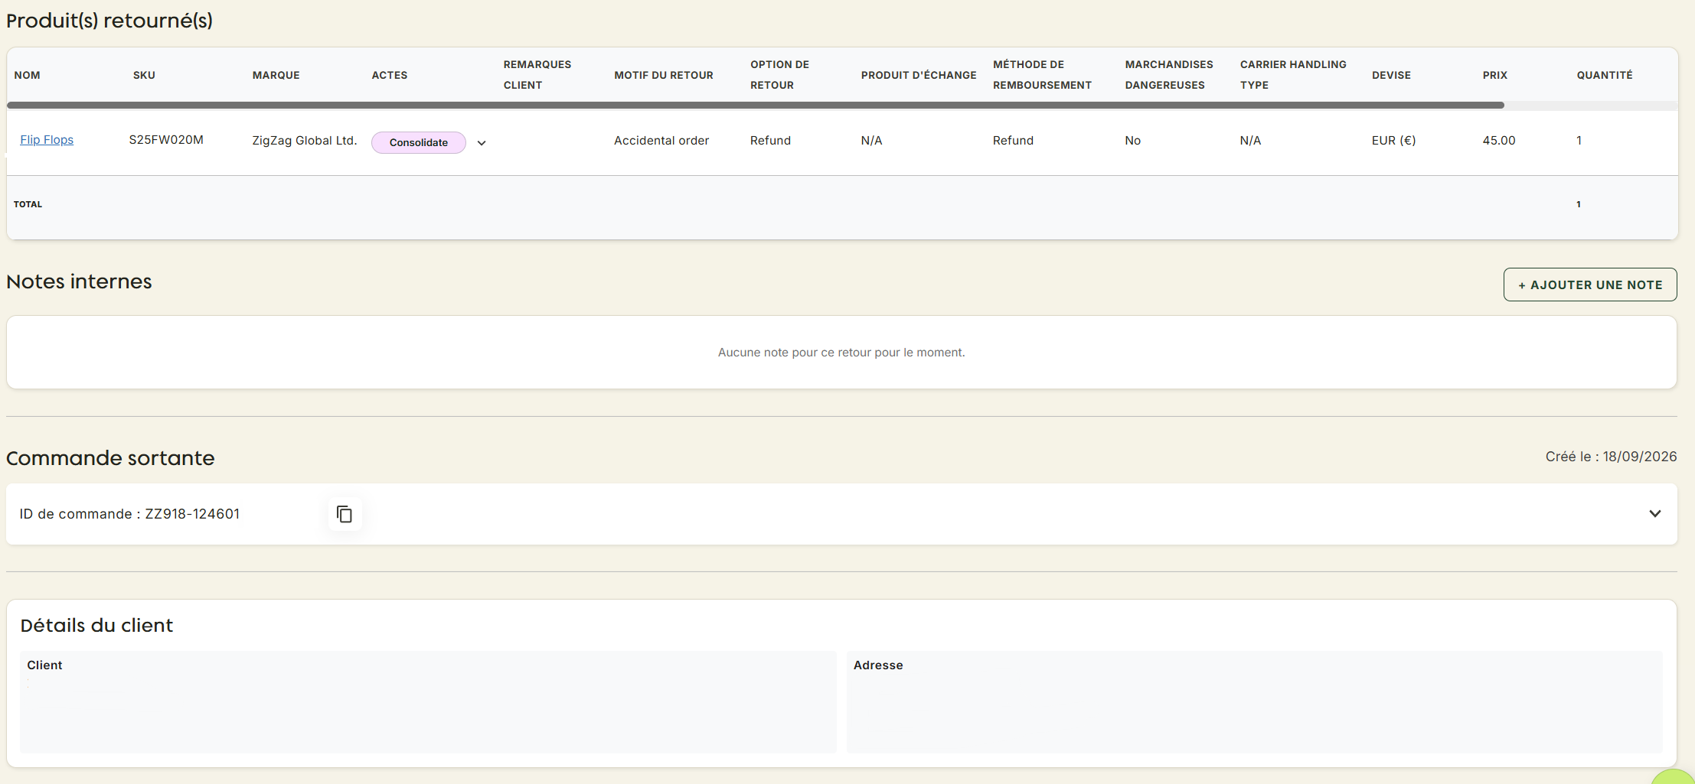Click Ajouter une note button
The height and width of the screenshot is (784, 1695).
(x=1590, y=285)
